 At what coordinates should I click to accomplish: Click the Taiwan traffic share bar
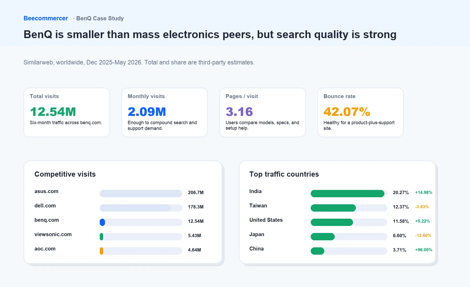pos(349,208)
